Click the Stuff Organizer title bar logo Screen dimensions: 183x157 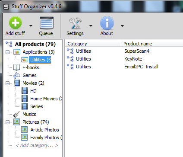6,6
